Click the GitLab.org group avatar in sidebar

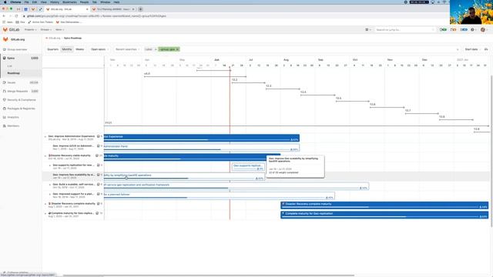click(x=5, y=39)
